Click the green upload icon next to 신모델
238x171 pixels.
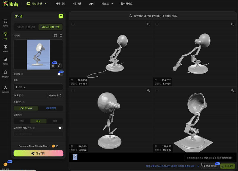[61, 16]
